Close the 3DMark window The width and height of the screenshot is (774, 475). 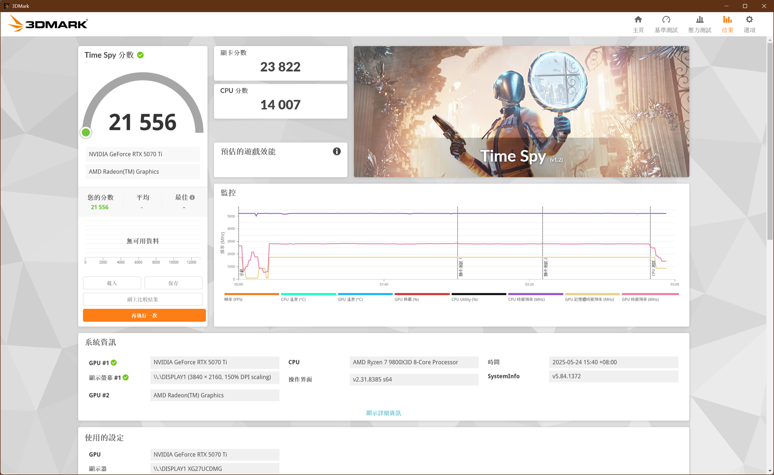[764, 6]
